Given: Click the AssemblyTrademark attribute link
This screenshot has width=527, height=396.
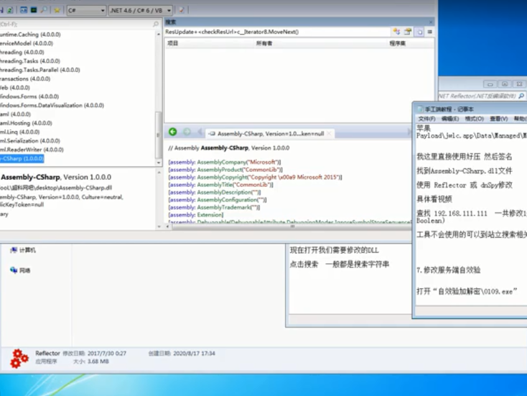Looking at the screenshot, I should pyautogui.click(x=224, y=207).
